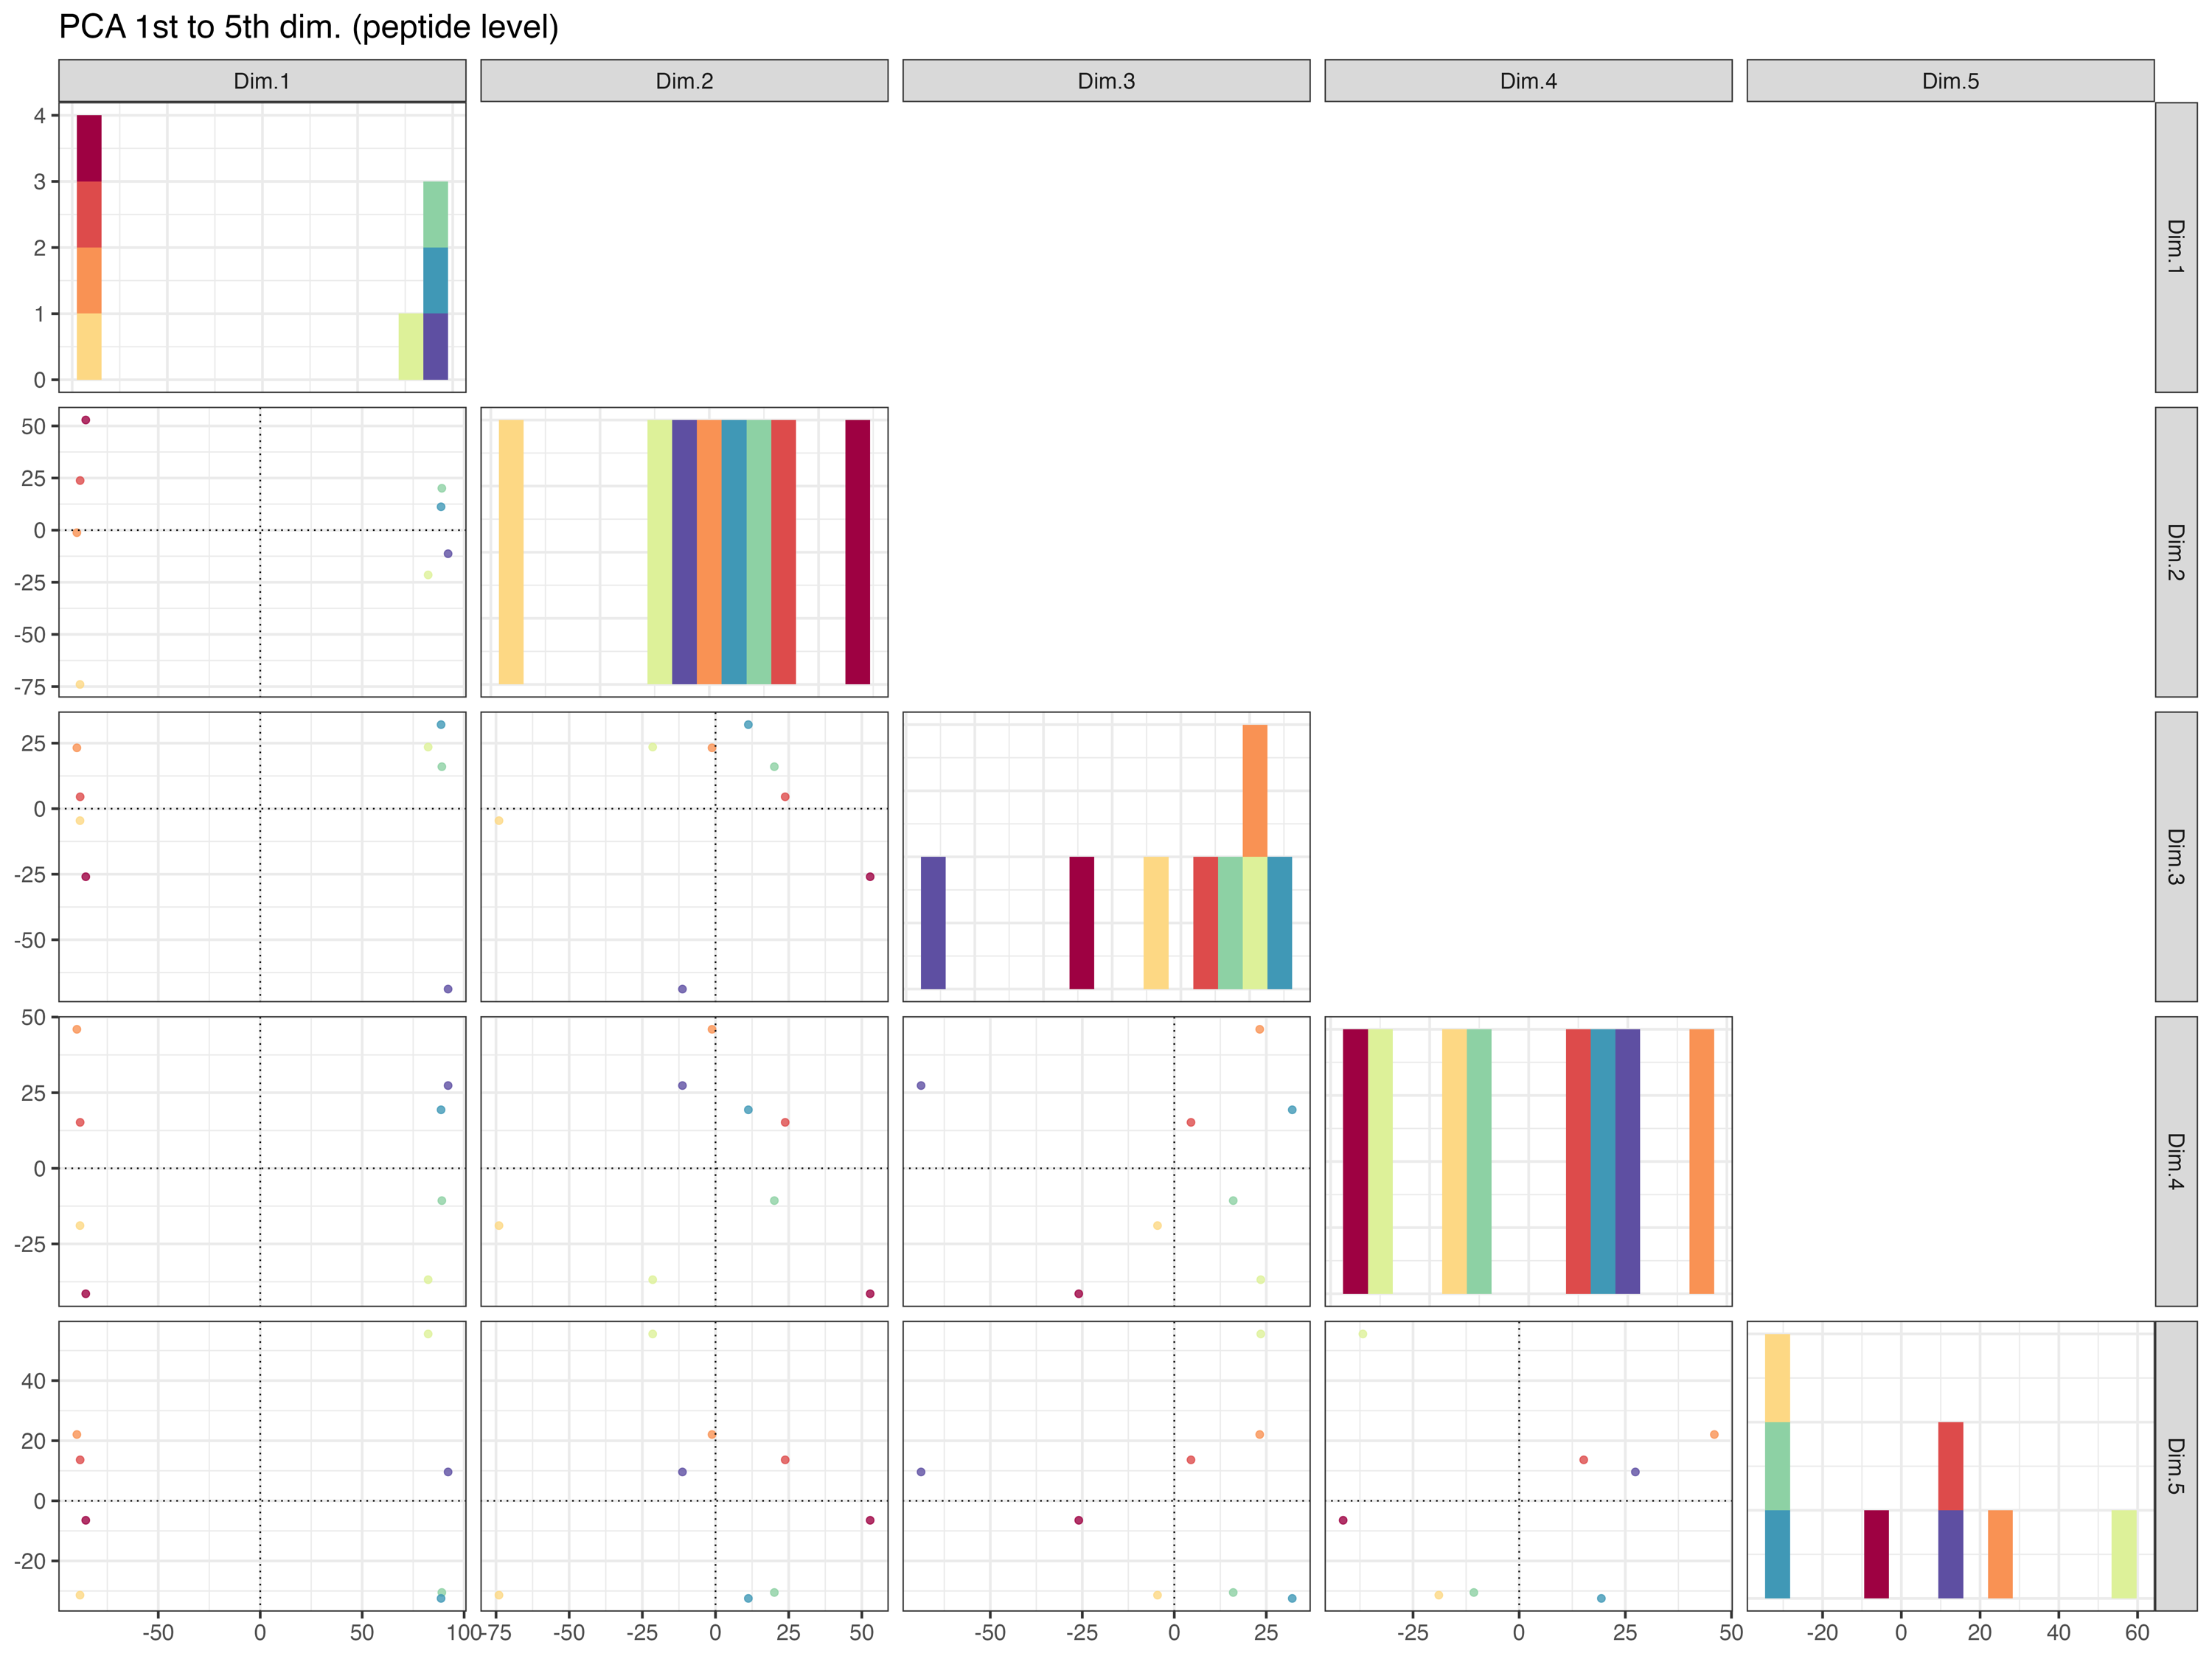This screenshot has height=1659, width=2212.
Task: Click the purple point in Dim.2 vs Dim.3 scatter
Action: point(682,989)
